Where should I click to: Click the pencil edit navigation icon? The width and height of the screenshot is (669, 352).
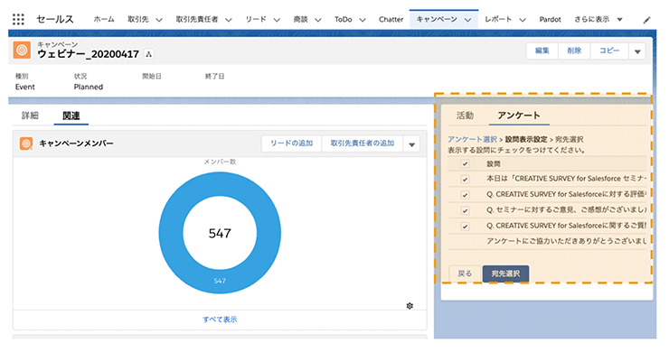646,20
